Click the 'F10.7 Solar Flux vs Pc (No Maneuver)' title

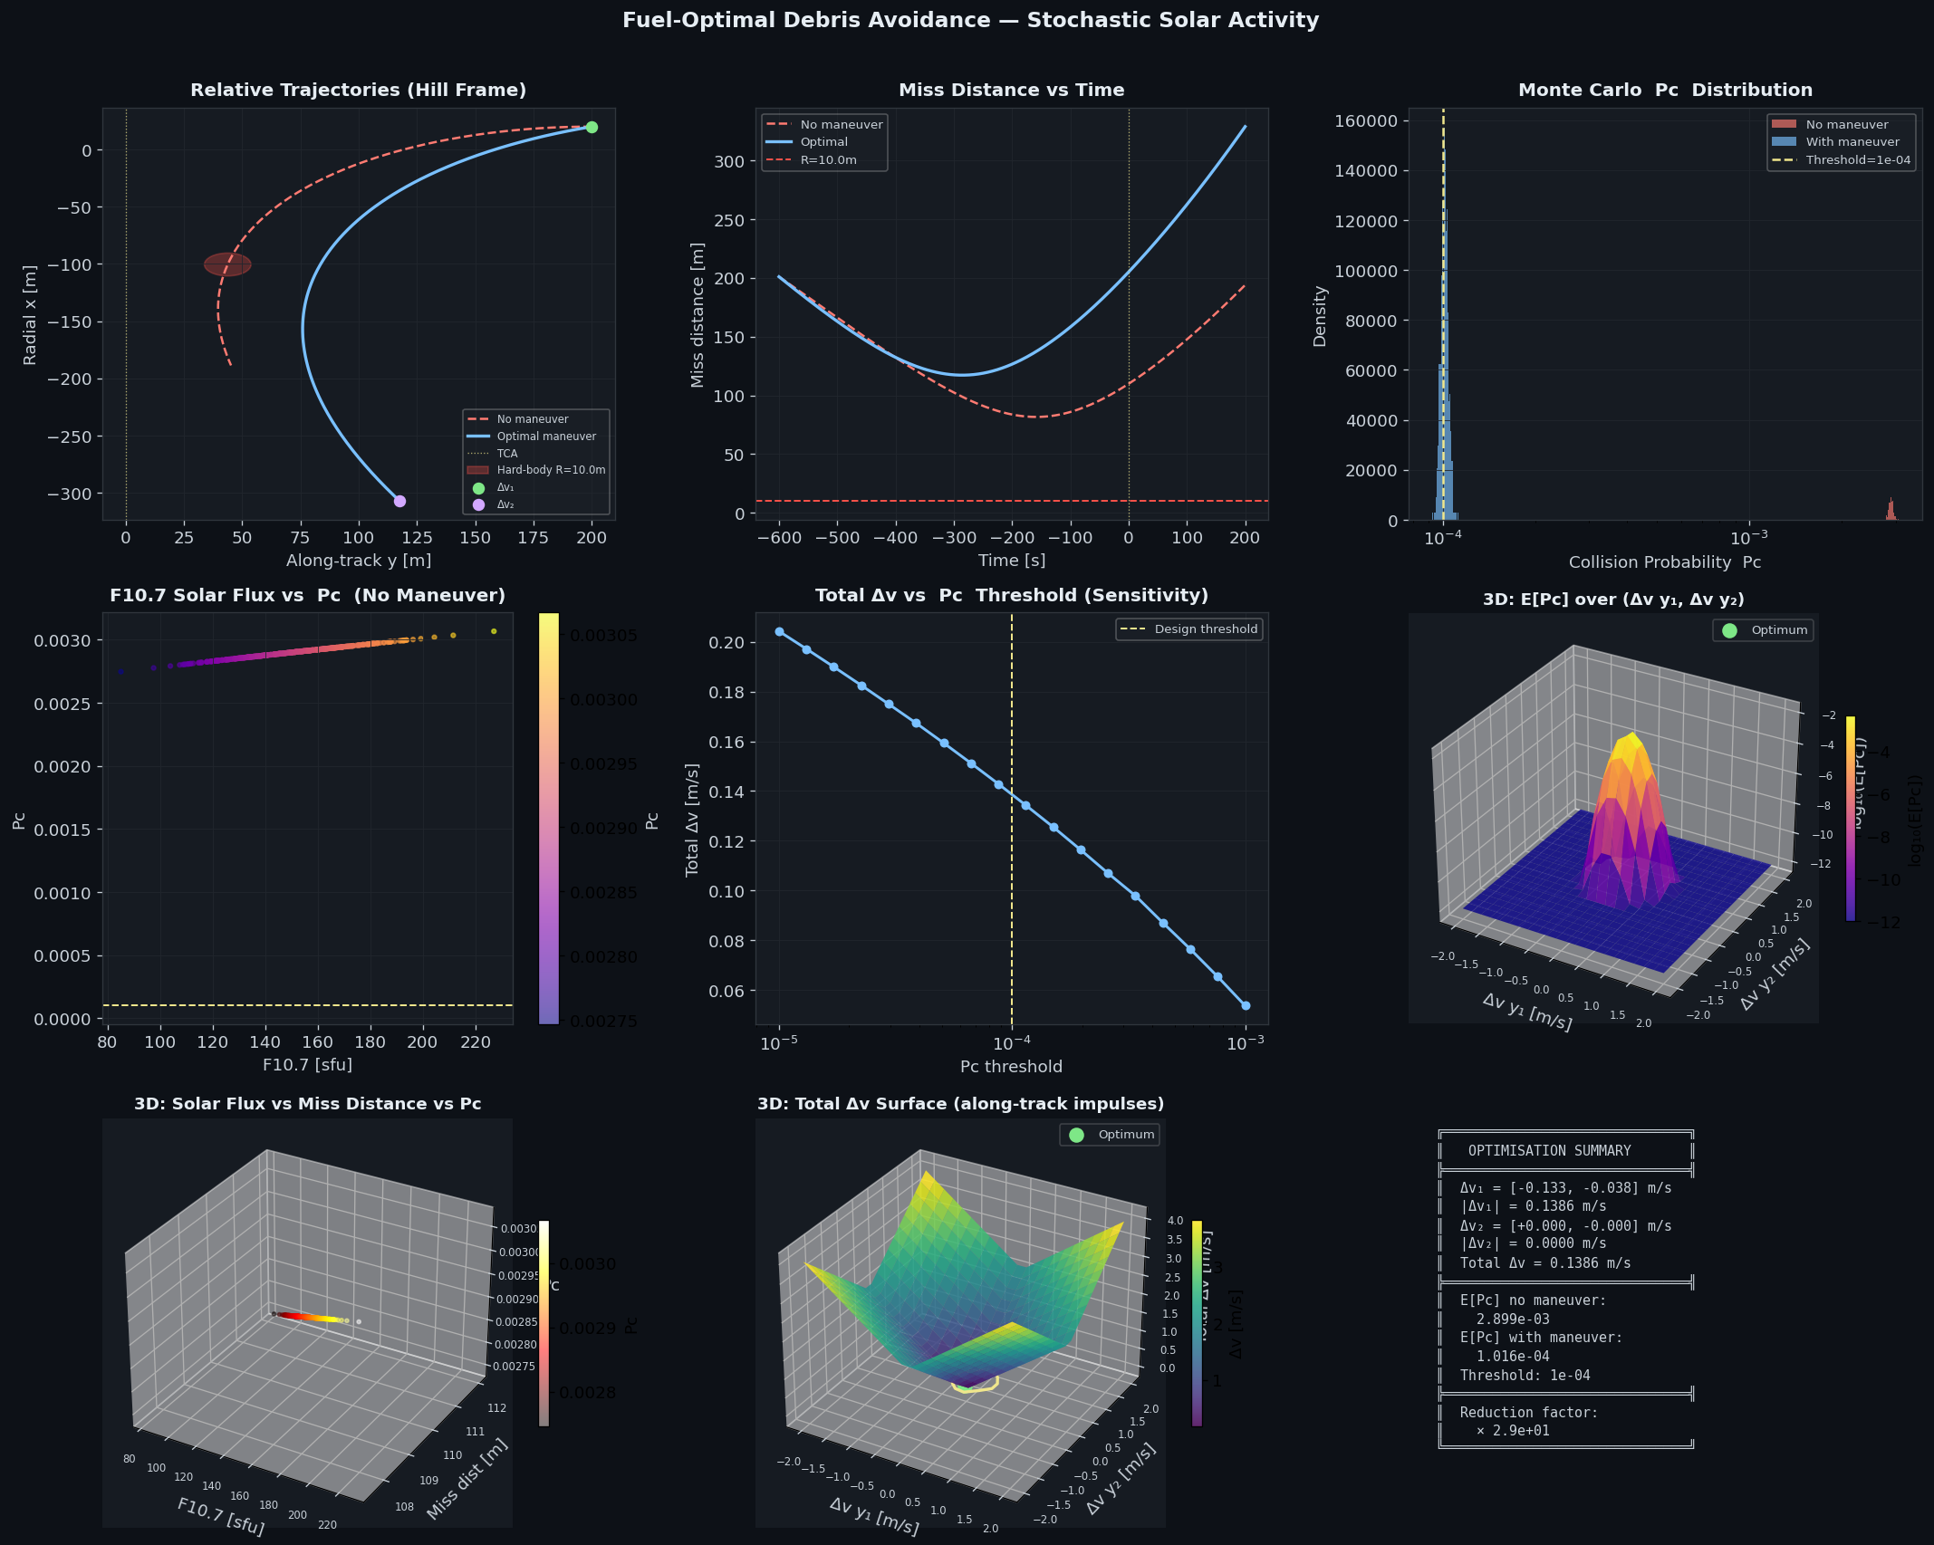307,595
